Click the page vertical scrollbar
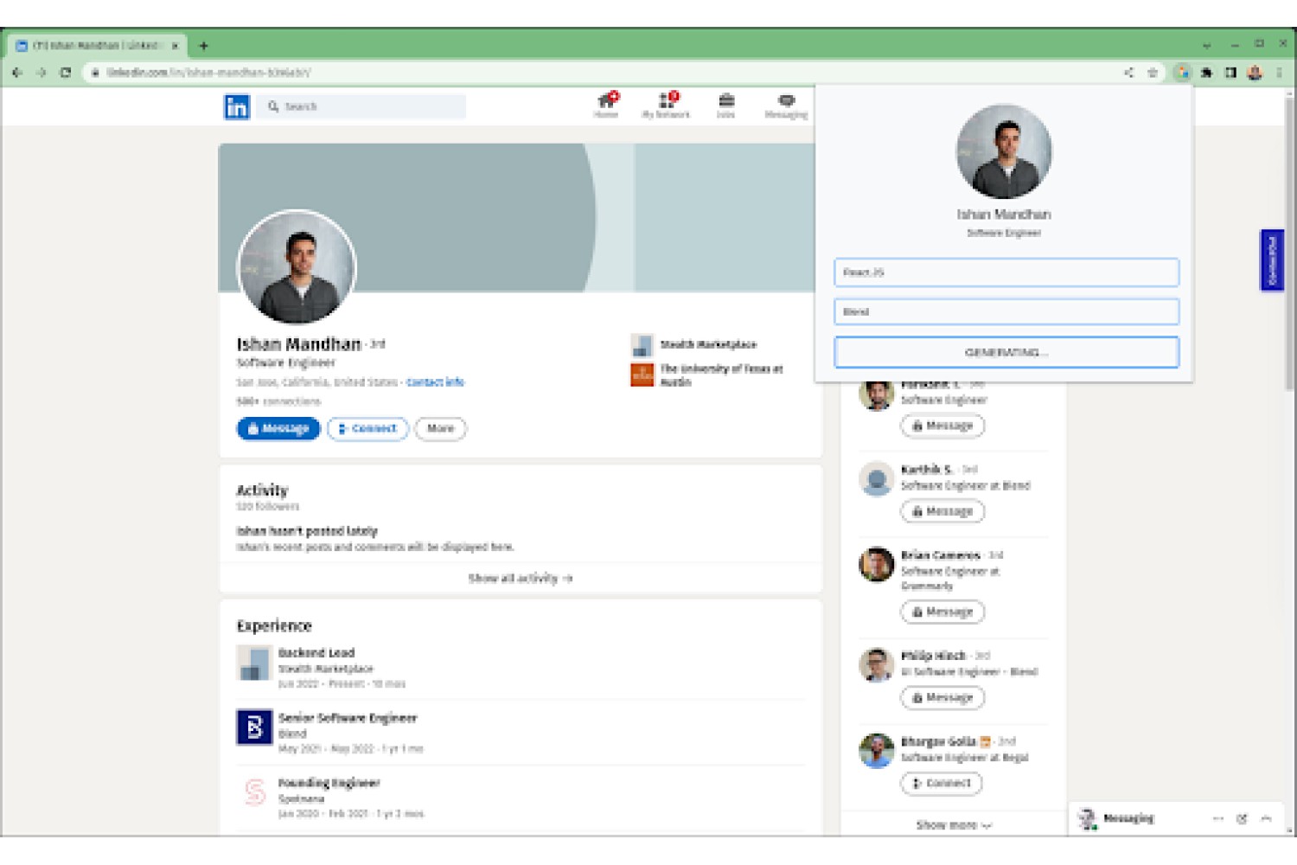Image resolution: width=1297 pixels, height=865 pixels. coord(1289,242)
